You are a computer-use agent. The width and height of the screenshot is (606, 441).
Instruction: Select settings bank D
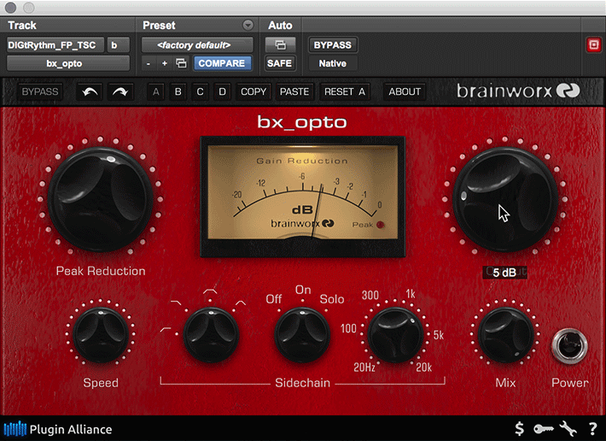(222, 92)
